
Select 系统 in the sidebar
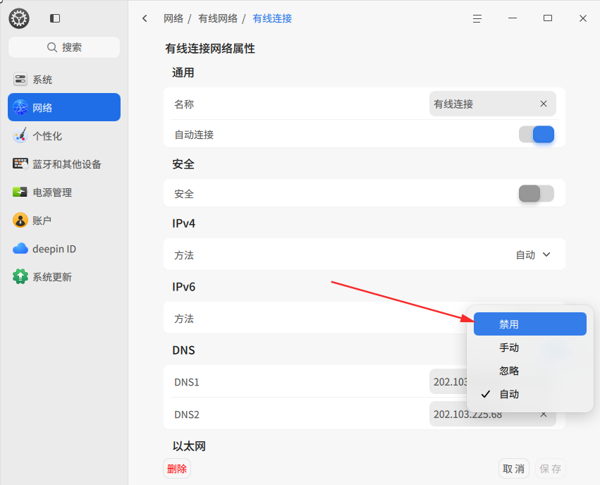(x=64, y=80)
